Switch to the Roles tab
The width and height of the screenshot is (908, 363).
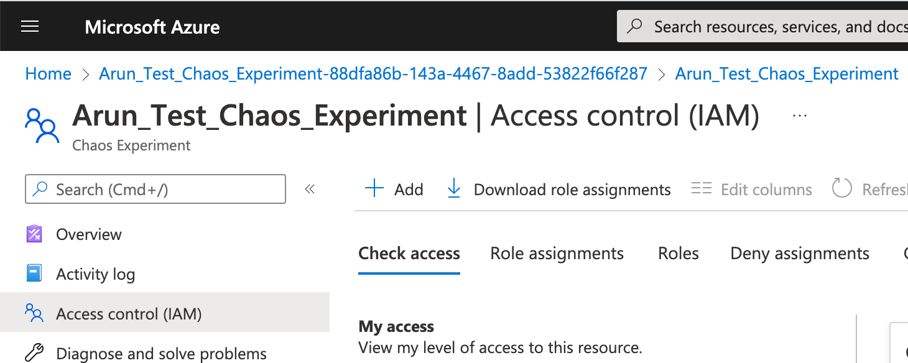678,254
